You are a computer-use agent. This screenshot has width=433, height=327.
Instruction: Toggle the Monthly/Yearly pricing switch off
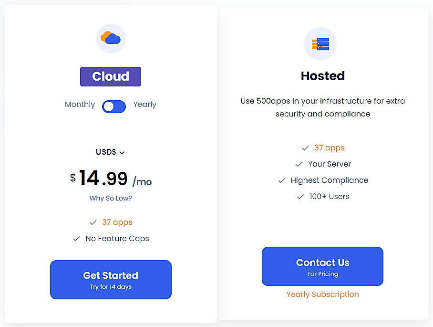113,107
